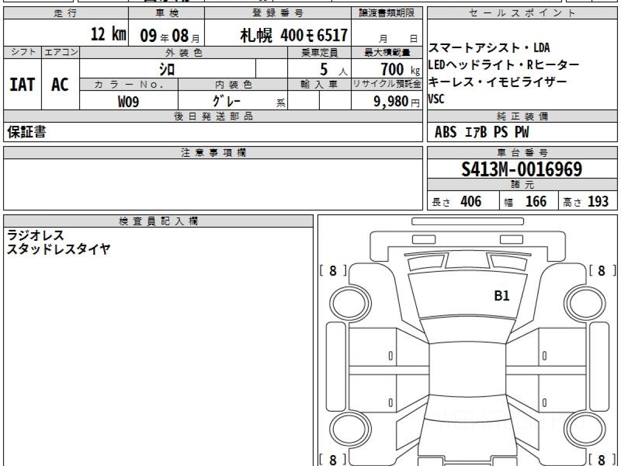Click the 車台番号 header
Viewport: 621px width, 466px height.
point(522,153)
